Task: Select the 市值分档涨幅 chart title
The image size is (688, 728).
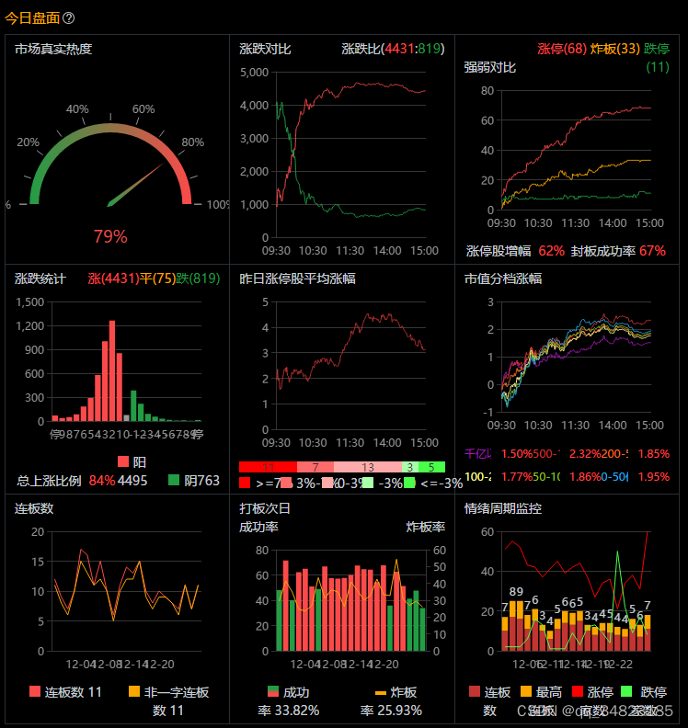Action: 502,279
